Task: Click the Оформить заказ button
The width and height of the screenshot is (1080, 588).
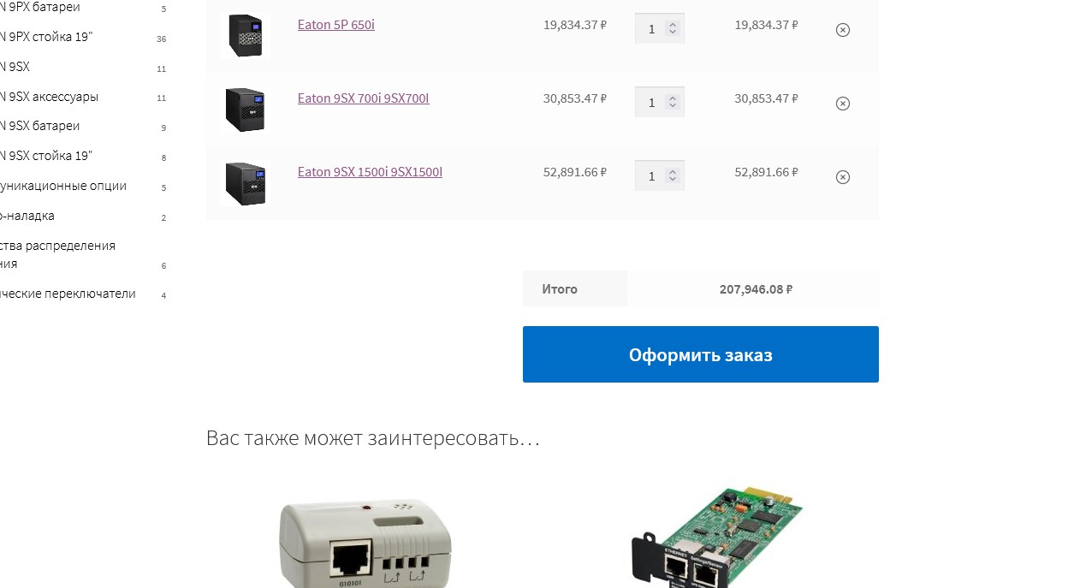Action: coord(701,354)
